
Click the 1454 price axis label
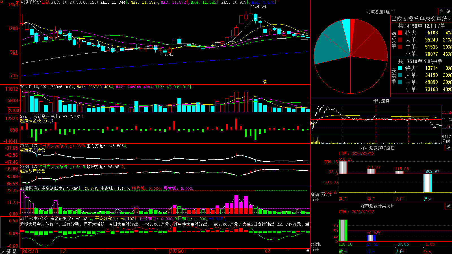click(13, 5)
